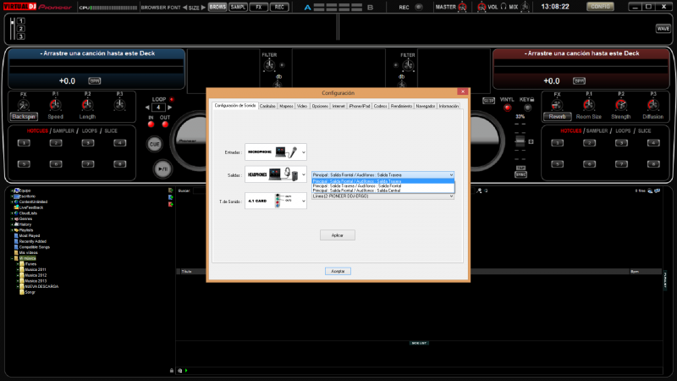Click the headphone MIX knob icon

click(525, 7)
